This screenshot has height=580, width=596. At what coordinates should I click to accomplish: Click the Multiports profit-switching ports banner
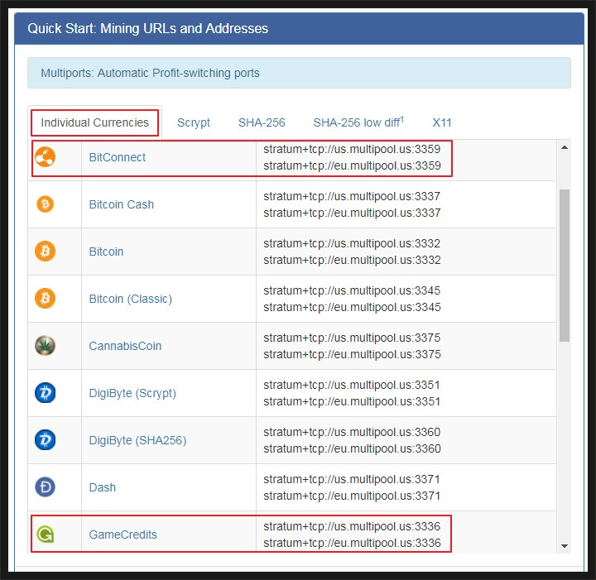[x=299, y=73]
